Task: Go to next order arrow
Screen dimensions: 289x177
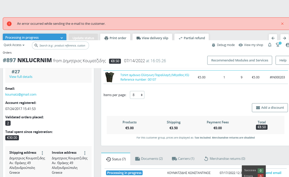Action: [284, 38]
